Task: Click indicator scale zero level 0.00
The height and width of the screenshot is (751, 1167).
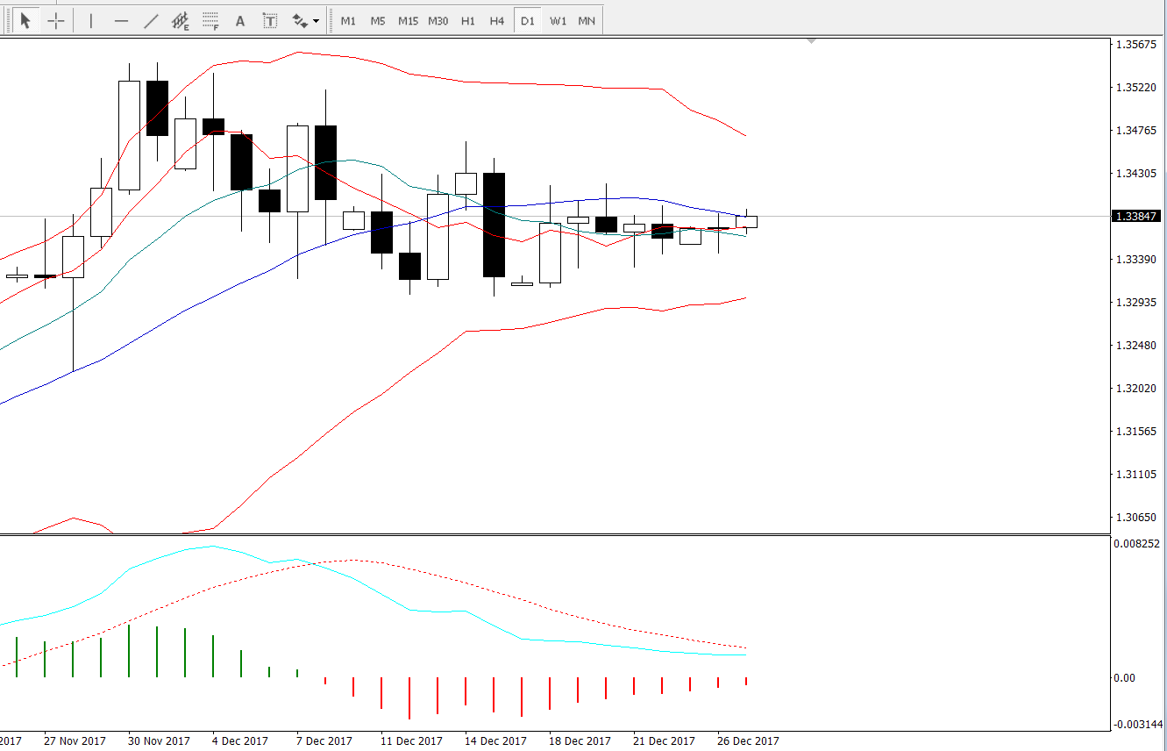Action: (x=1125, y=678)
